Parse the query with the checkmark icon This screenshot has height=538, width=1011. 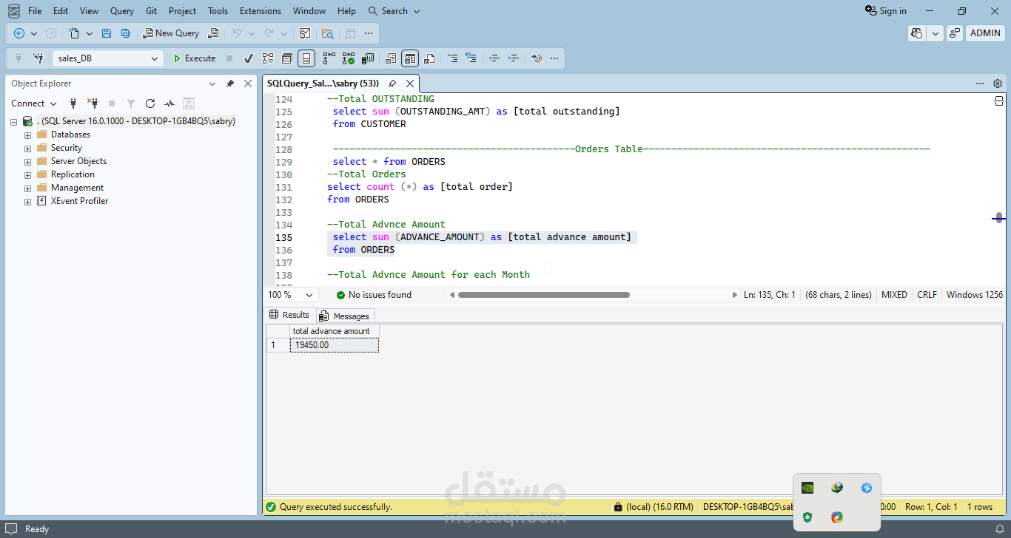pyautogui.click(x=249, y=58)
